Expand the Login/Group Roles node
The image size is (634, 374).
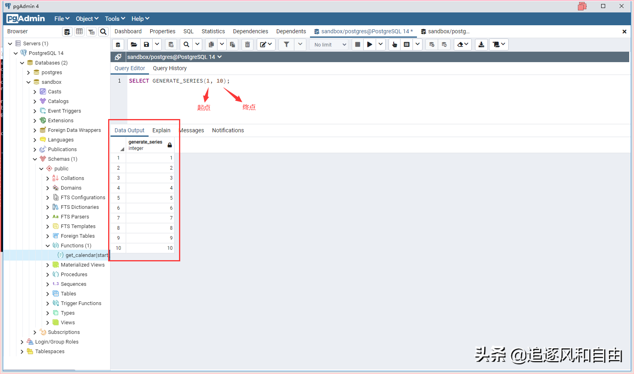(x=22, y=342)
